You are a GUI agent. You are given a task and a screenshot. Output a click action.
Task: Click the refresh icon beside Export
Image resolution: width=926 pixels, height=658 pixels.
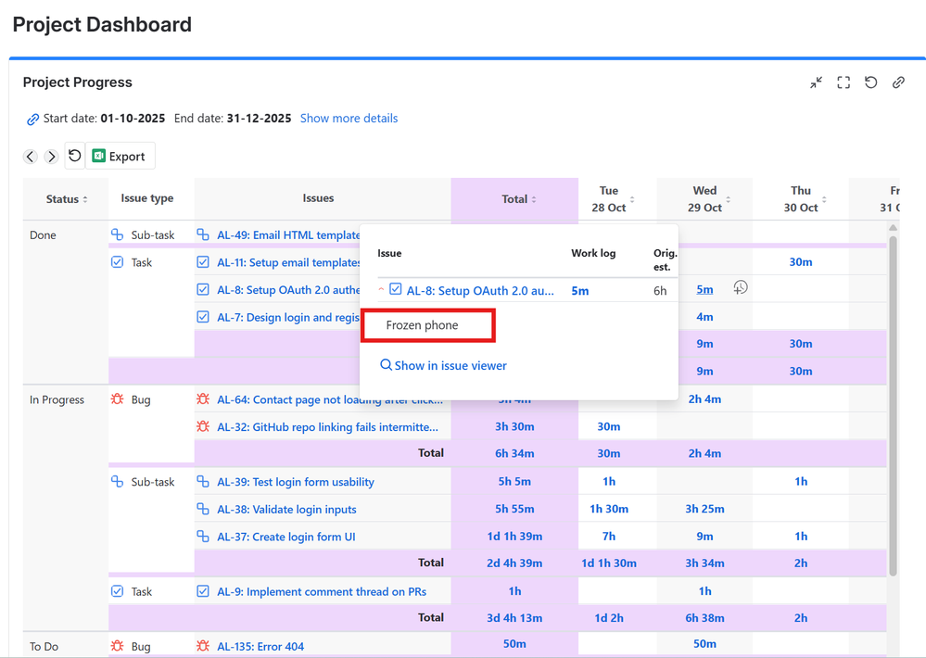coord(74,156)
